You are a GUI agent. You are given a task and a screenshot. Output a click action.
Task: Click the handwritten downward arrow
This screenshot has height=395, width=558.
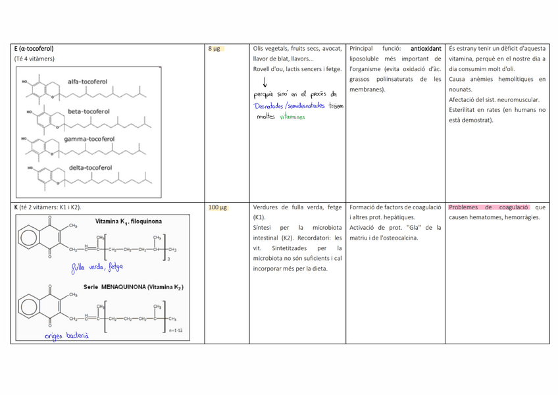pos(265,82)
